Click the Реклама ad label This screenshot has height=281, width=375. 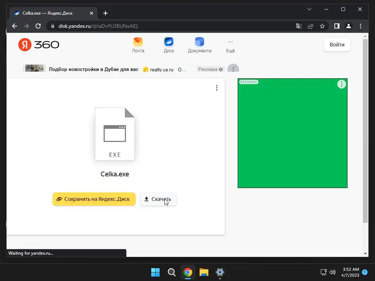click(210, 69)
